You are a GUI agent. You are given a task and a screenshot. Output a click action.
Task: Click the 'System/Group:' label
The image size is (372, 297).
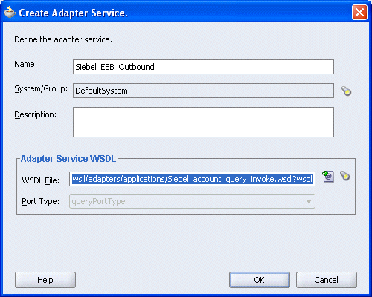[x=41, y=88]
